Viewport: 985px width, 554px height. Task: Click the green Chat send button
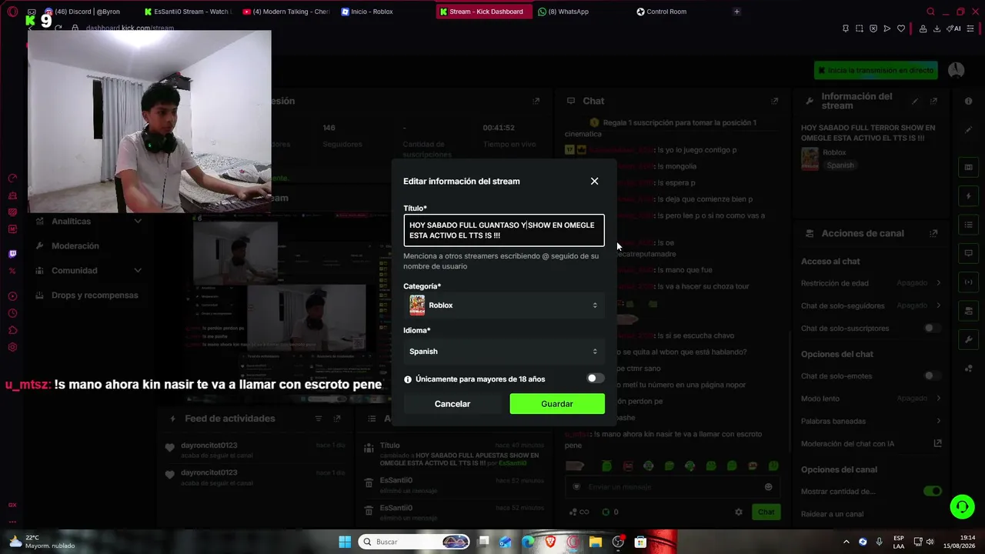tap(766, 512)
